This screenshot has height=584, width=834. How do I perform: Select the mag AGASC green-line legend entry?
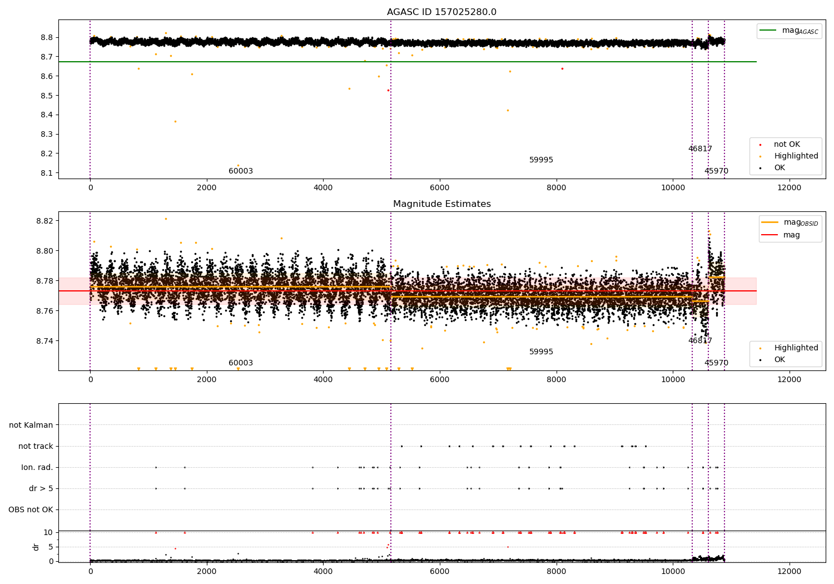(x=789, y=31)
